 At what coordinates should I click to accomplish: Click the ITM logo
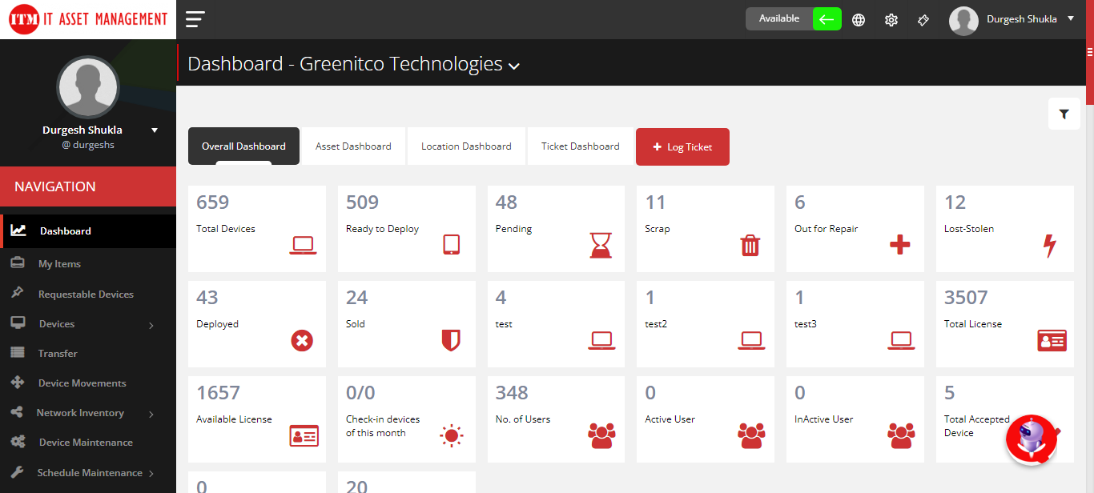88,19
